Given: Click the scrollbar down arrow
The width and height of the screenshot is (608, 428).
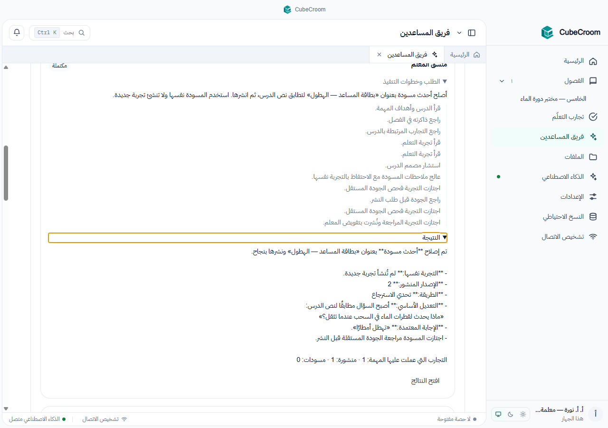Looking at the screenshot, I should pyautogui.click(x=6, y=409).
